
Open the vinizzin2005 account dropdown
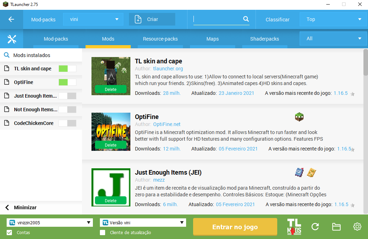coord(50,223)
